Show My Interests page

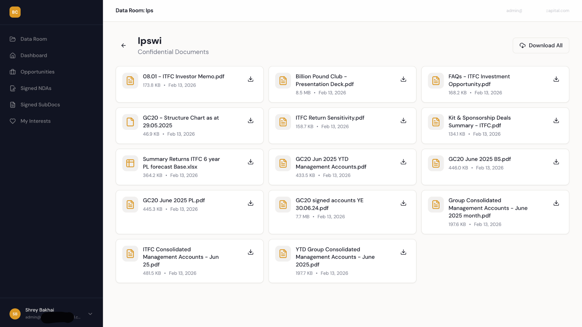tap(35, 121)
